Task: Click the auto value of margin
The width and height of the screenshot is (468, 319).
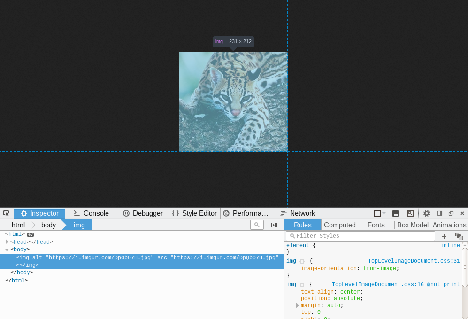Action: tap(333, 305)
